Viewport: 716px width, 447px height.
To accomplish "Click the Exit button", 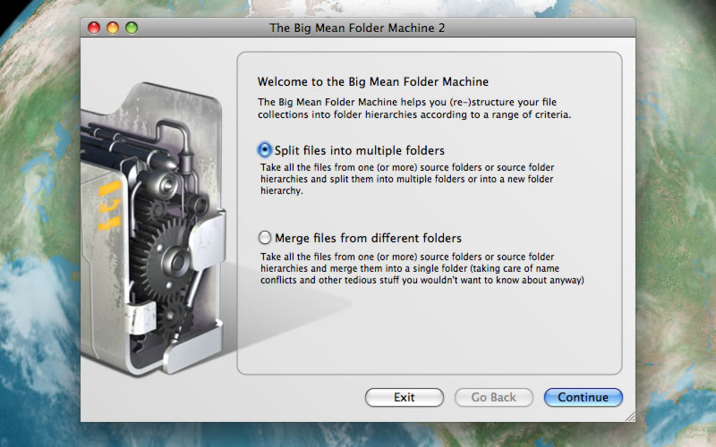I will coord(404,397).
